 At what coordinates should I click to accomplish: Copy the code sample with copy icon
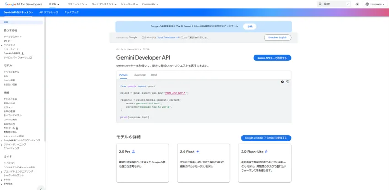pos(288,82)
